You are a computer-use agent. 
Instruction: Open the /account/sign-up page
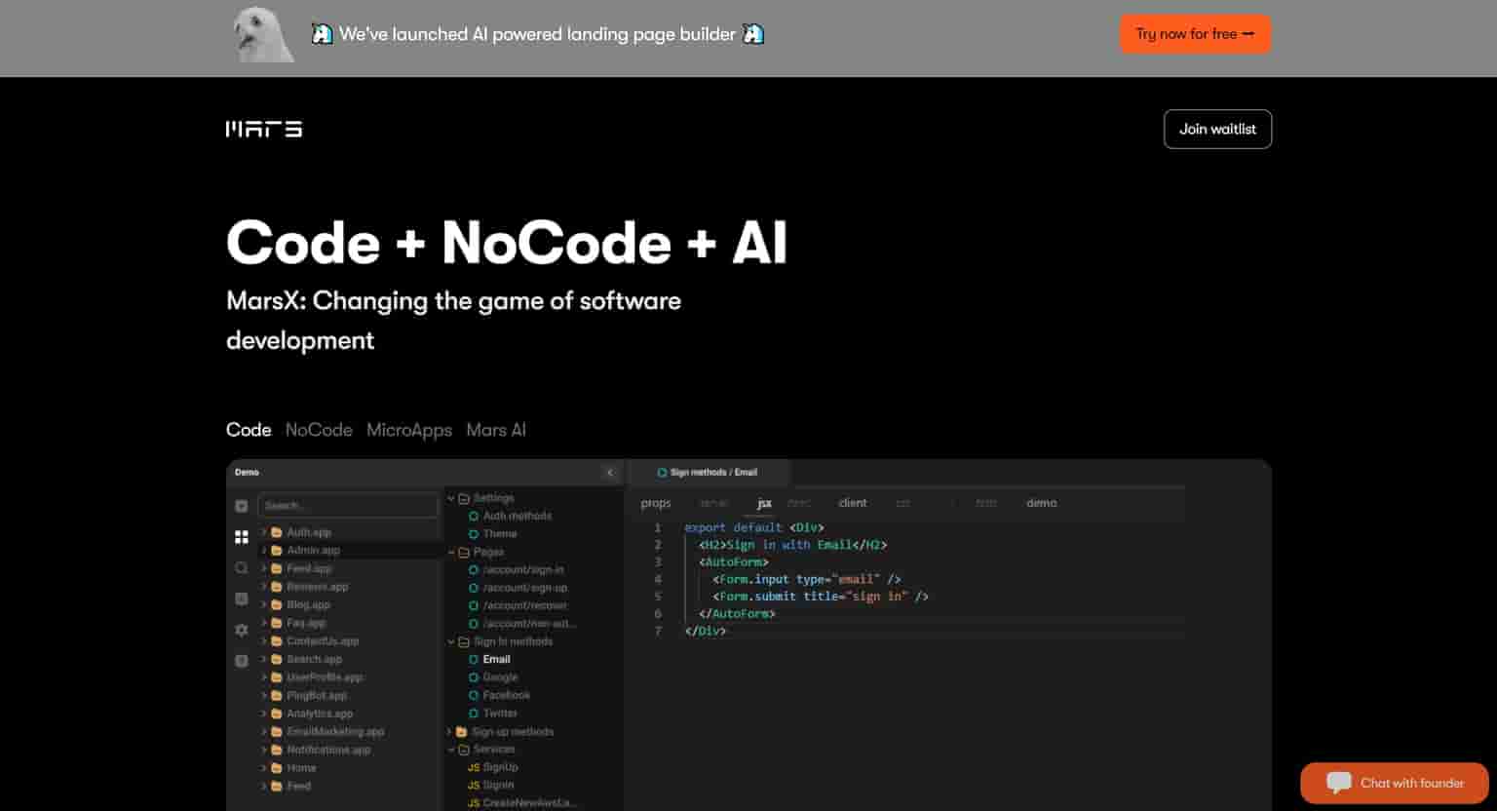525,588
